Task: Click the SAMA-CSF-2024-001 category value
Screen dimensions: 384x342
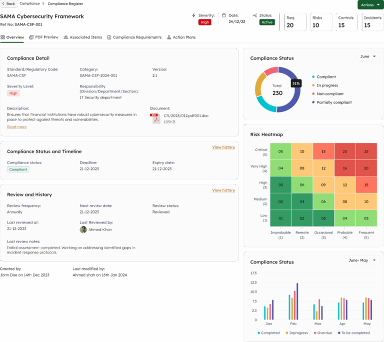Action: tap(98, 75)
